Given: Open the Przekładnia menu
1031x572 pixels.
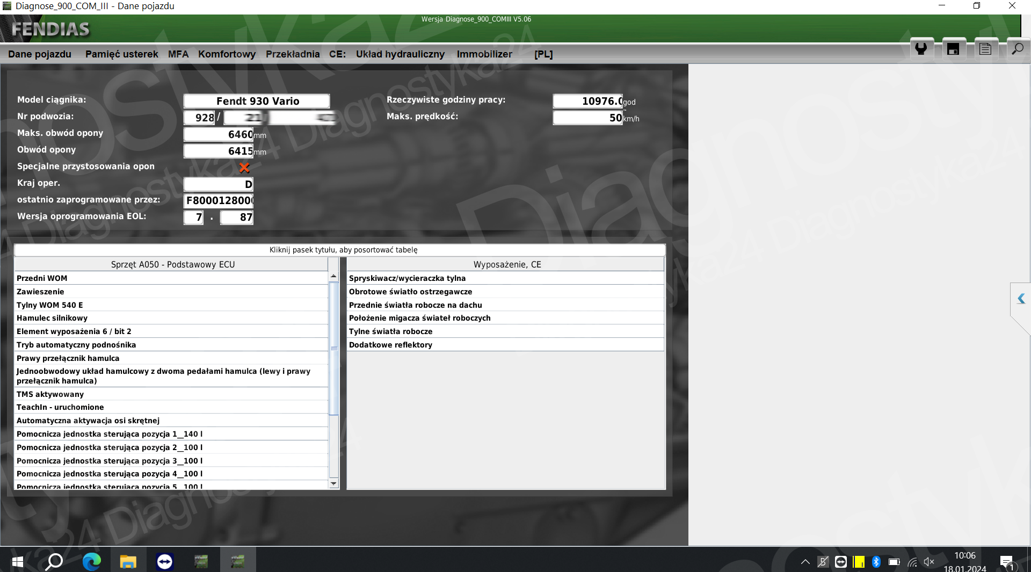Looking at the screenshot, I should (x=293, y=54).
